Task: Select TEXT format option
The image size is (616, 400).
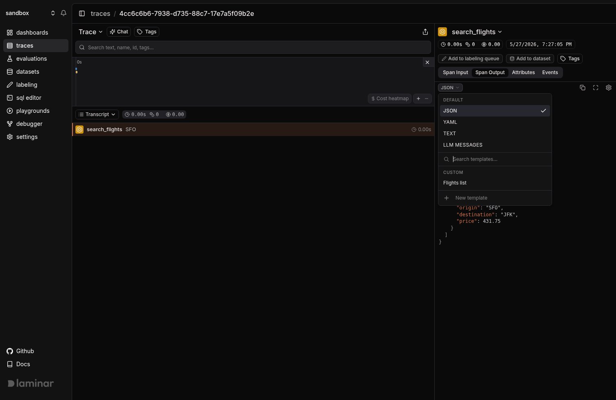Action: pos(495,134)
